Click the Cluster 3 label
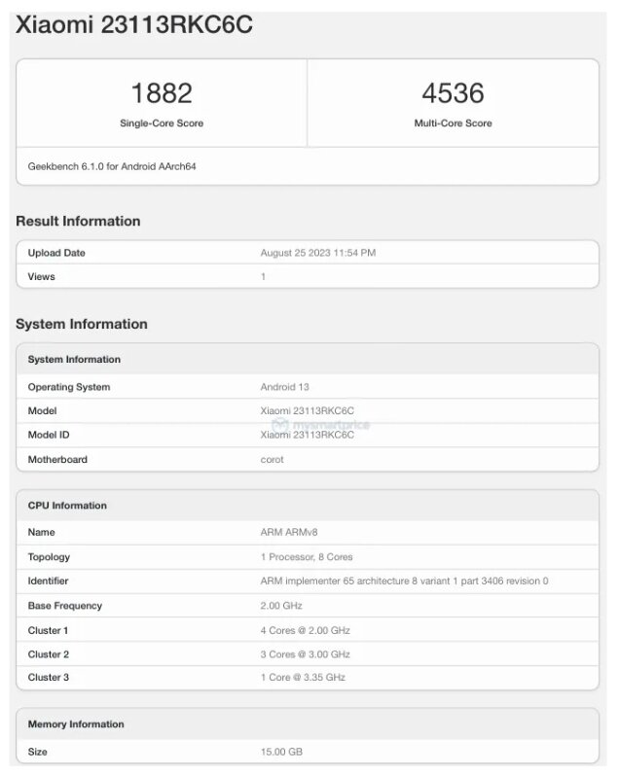This screenshot has width=619, height=775. pos(49,678)
